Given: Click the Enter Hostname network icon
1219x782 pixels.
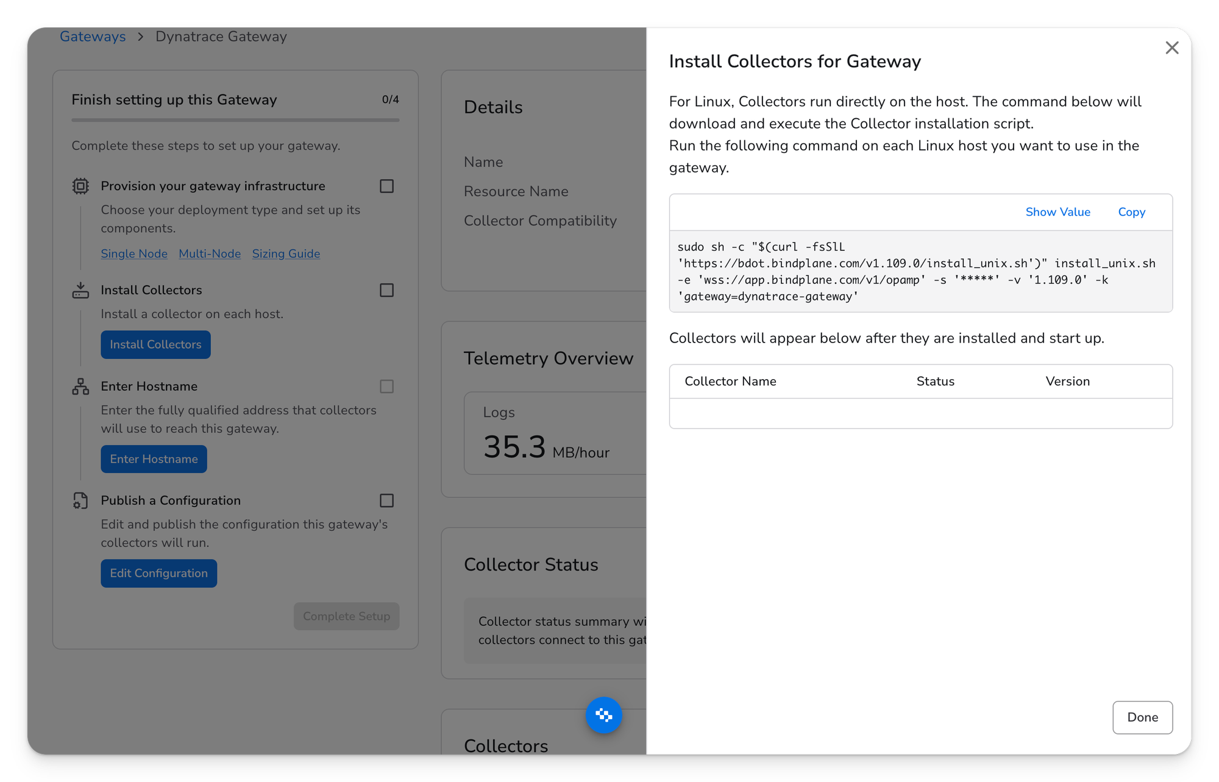Looking at the screenshot, I should click(80, 386).
